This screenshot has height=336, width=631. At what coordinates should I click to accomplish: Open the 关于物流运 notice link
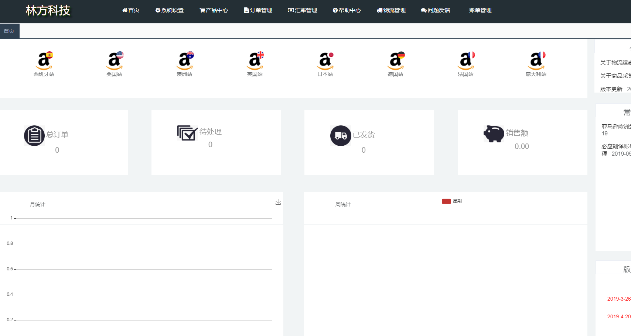615,63
